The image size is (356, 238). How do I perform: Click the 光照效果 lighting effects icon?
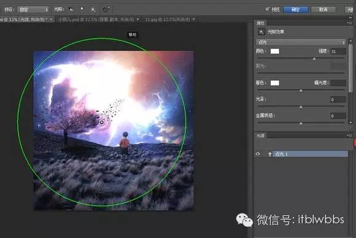(261, 32)
